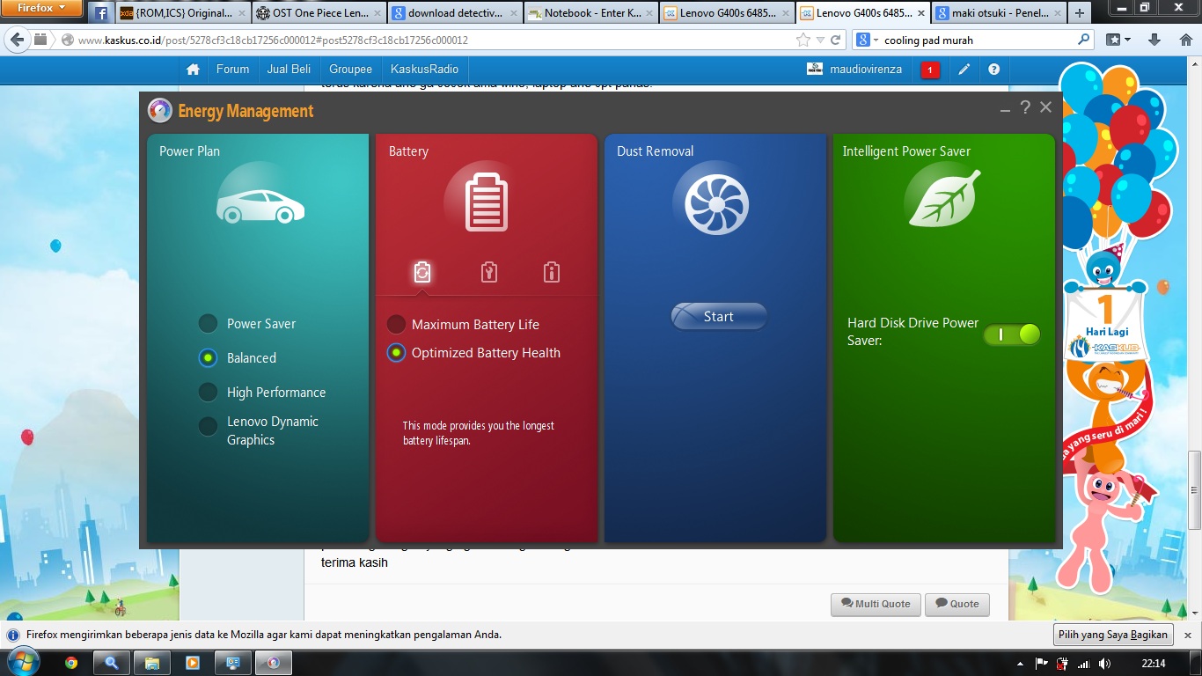Open the file explorer folder taskbar icon
The width and height of the screenshot is (1202, 676).
[152, 663]
